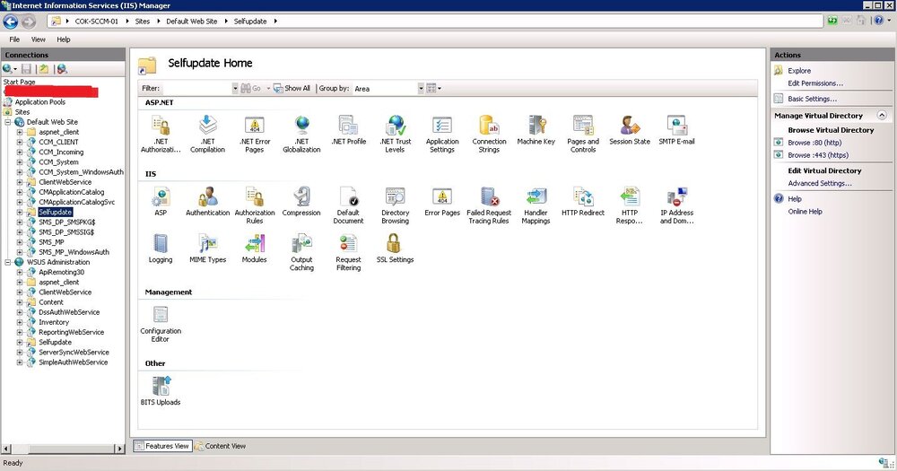Switch to Content View tab
Image resolution: width=897 pixels, height=471 pixels.
(221, 446)
